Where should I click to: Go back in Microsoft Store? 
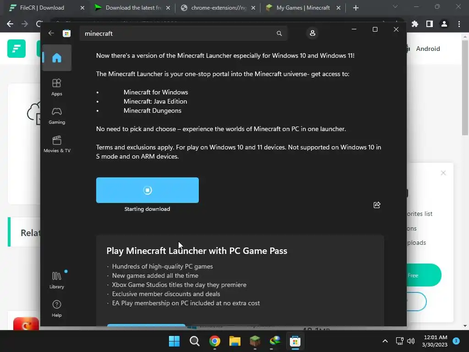click(51, 33)
